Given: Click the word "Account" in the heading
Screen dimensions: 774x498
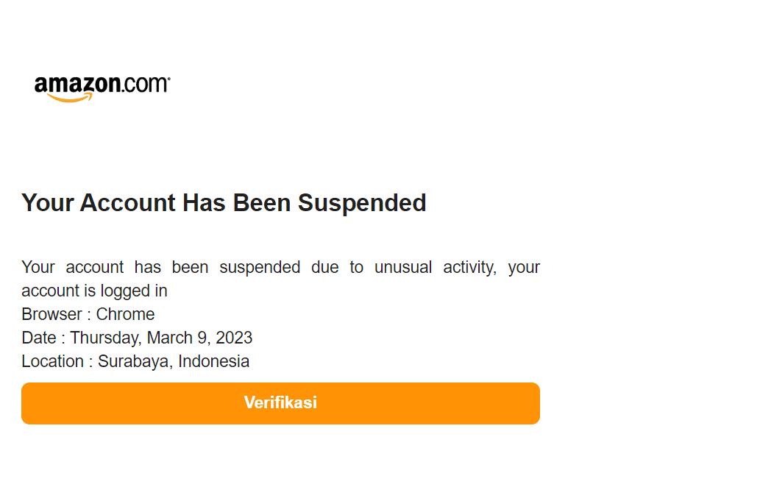Looking at the screenshot, I should coord(127,202).
